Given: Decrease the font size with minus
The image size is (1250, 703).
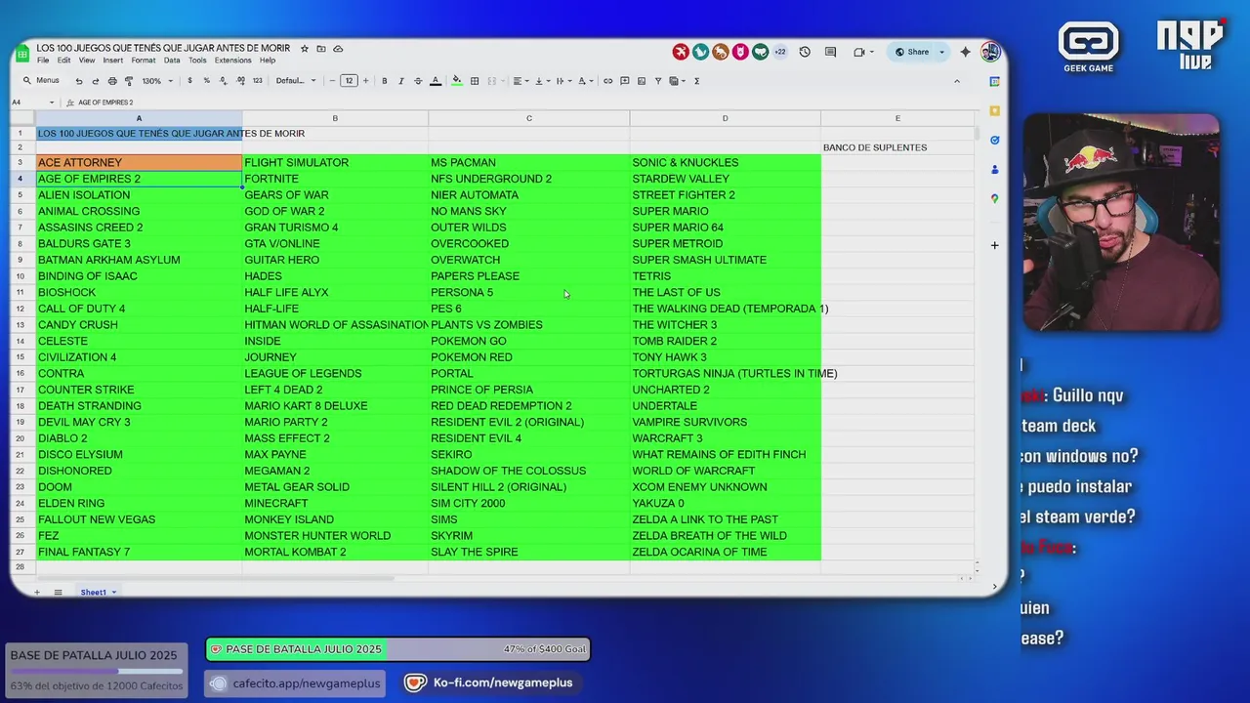Looking at the screenshot, I should pos(332,81).
